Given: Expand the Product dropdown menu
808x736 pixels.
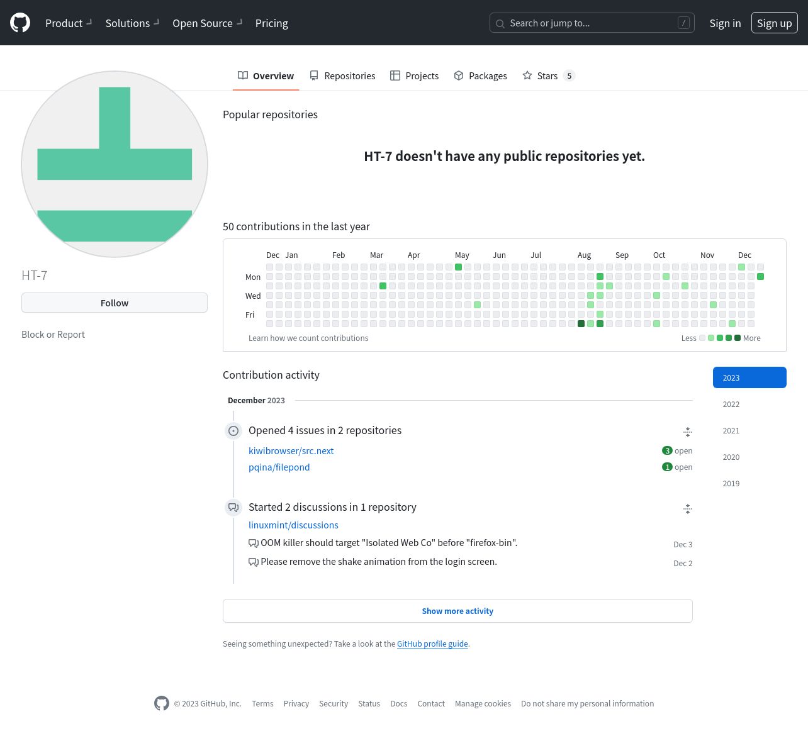Looking at the screenshot, I should point(69,23).
